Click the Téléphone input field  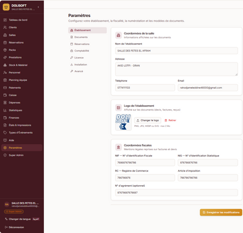[145, 88]
